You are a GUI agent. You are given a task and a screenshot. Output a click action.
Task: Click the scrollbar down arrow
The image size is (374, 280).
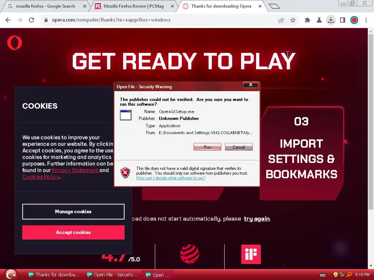[x=371, y=266]
